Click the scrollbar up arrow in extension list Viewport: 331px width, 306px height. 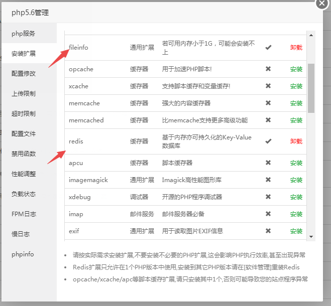click(x=311, y=35)
